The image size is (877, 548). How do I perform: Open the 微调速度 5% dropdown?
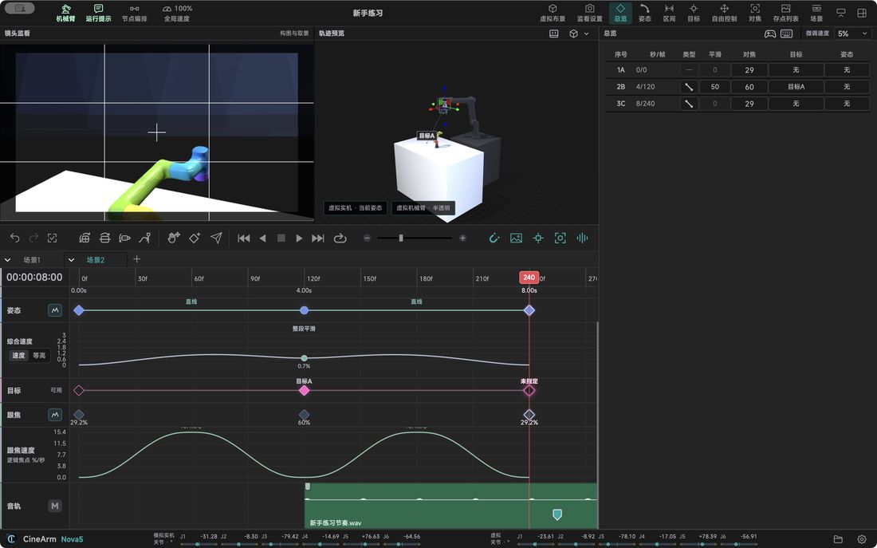(852, 34)
